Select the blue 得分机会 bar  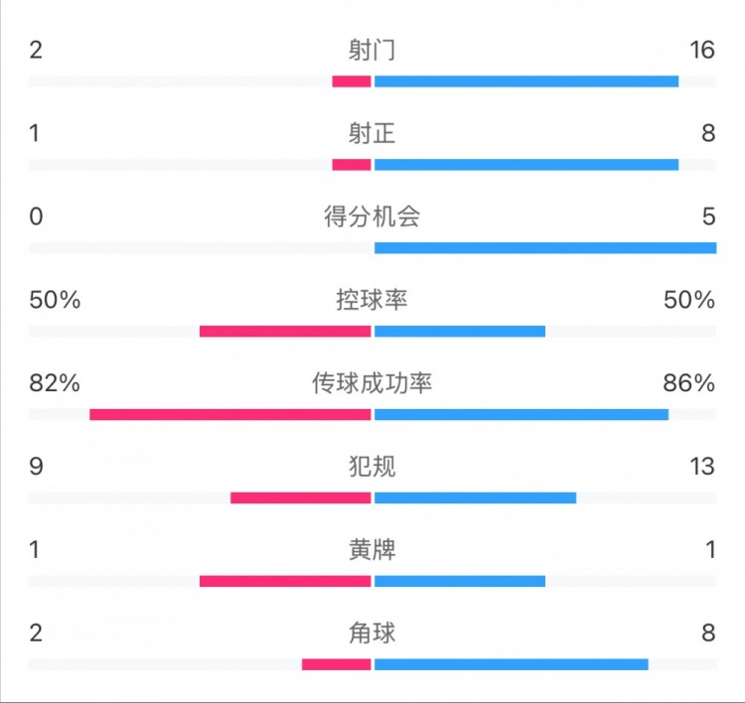pos(544,247)
